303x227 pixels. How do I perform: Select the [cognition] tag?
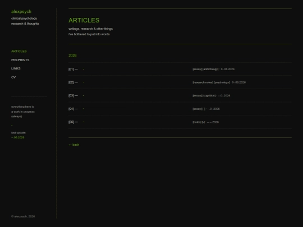209,95
